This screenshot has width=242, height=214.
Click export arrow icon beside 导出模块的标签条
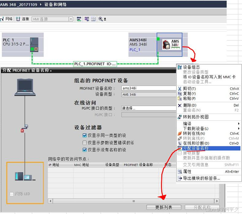click(x=180, y=178)
